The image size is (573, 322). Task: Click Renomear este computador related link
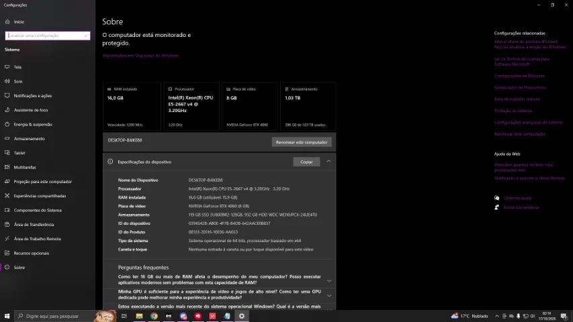pyautogui.click(x=520, y=134)
